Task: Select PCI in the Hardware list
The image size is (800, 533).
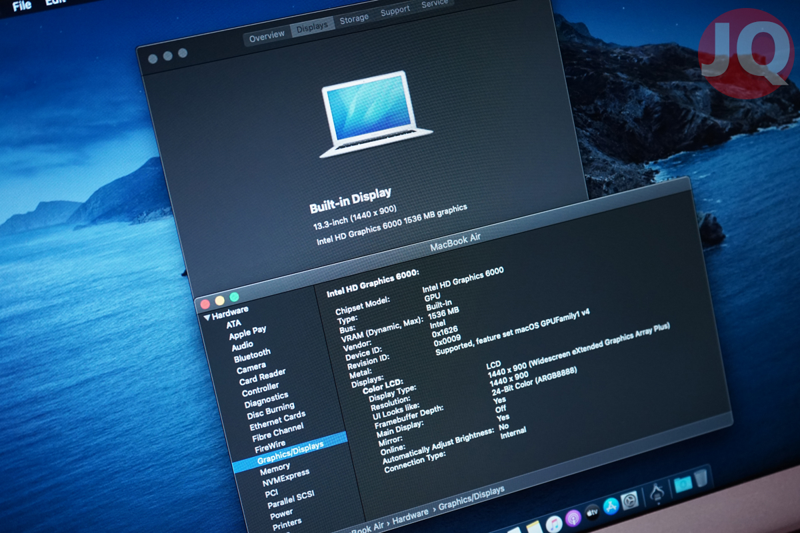Action: 271,494
